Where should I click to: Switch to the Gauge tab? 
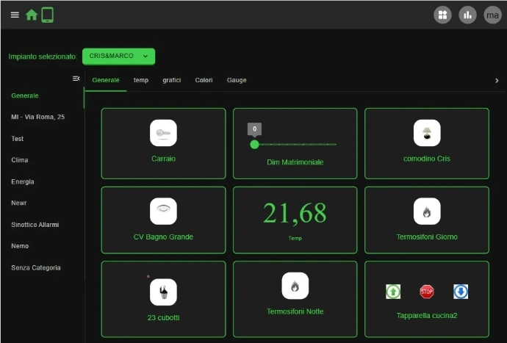click(237, 80)
